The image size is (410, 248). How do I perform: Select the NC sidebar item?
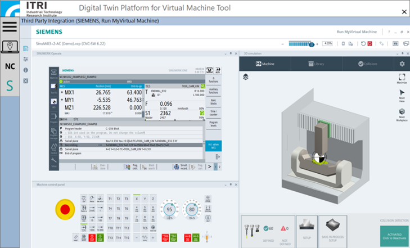[x=10, y=66]
